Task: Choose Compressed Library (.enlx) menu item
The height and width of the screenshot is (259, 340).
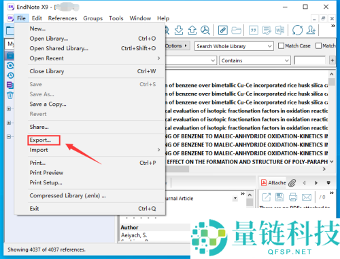Action: 67,195
